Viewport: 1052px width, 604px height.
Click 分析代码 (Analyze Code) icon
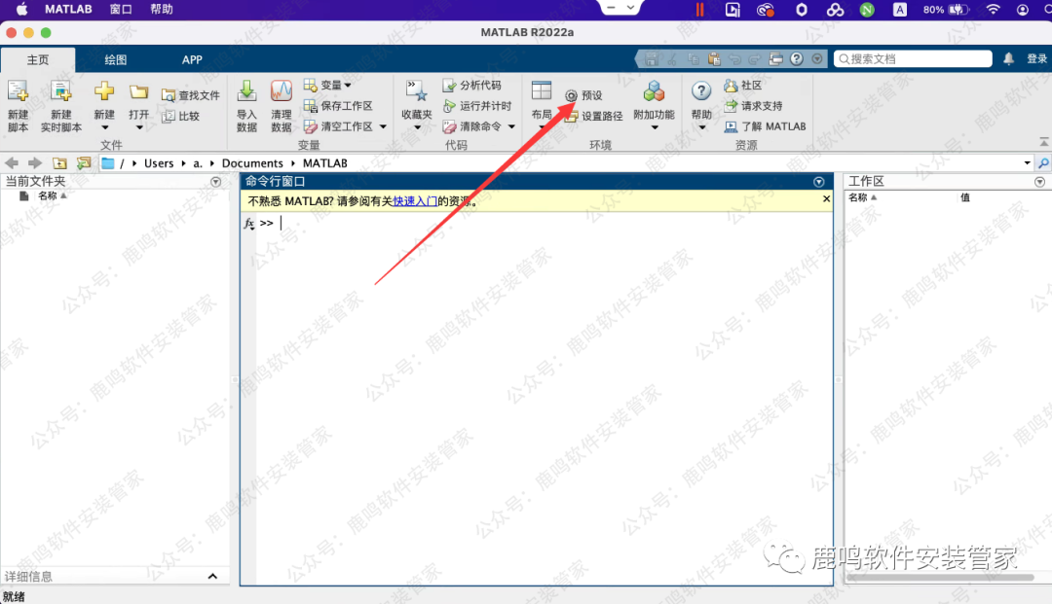click(449, 86)
